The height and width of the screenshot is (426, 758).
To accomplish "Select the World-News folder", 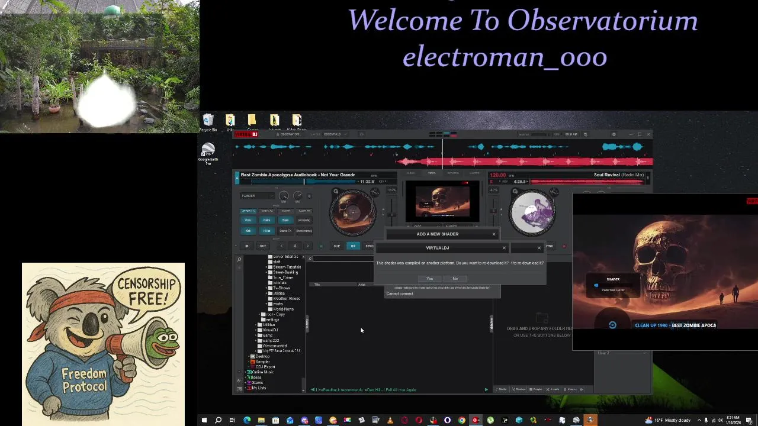I will 283,309.
